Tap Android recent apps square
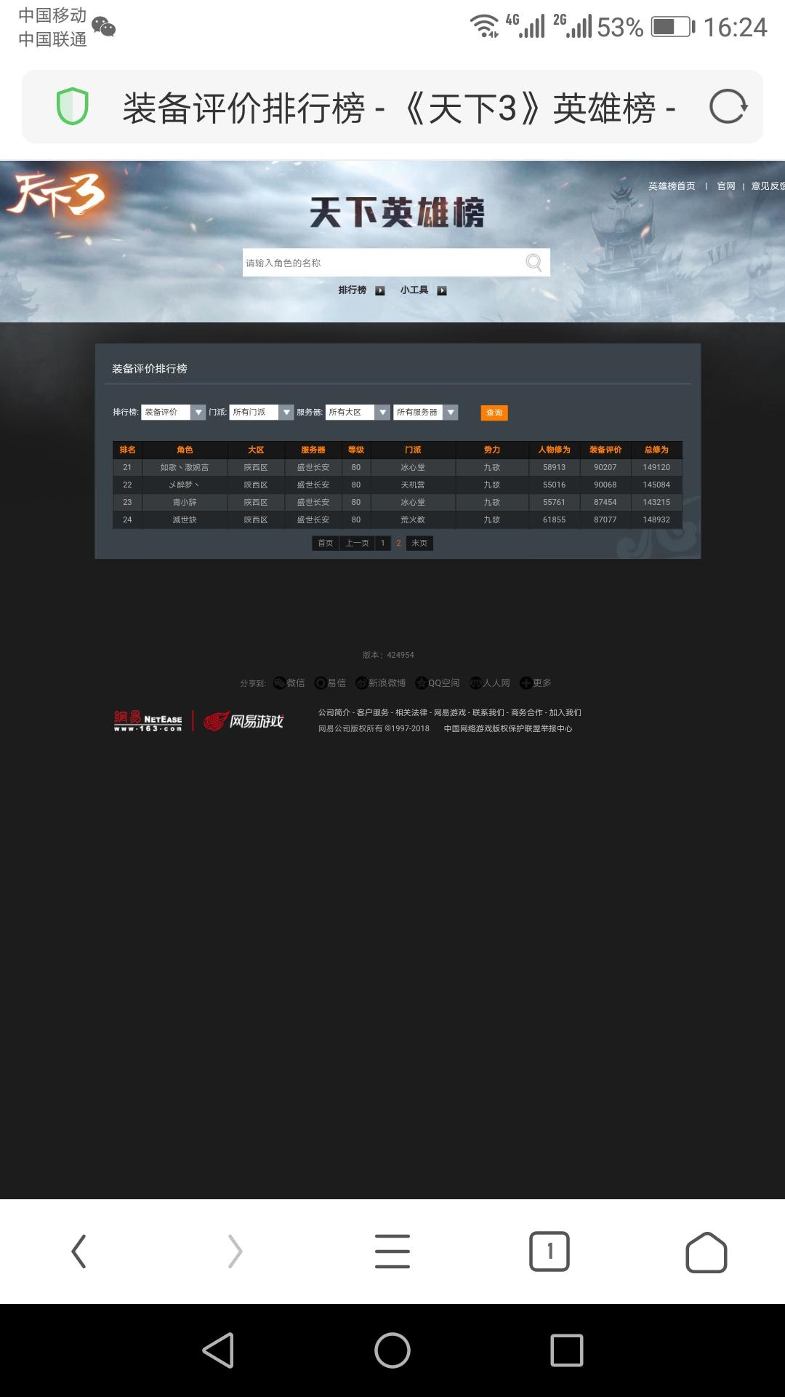The height and width of the screenshot is (1397, 785). click(x=567, y=1350)
